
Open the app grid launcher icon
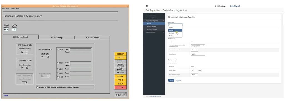point(147,6)
